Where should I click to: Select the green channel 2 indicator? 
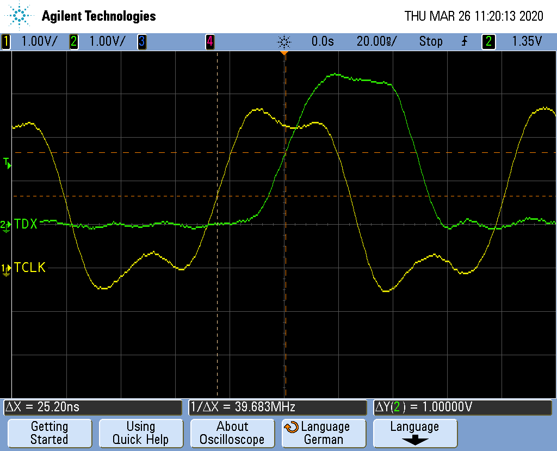[74, 41]
